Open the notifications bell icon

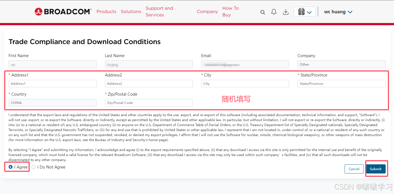[x=274, y=12]
